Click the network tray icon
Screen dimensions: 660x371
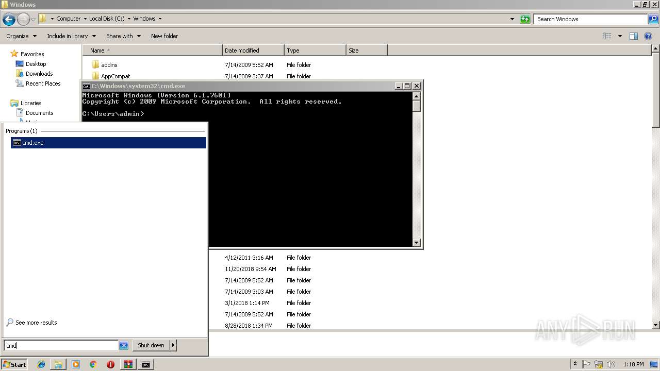point(598,364)
